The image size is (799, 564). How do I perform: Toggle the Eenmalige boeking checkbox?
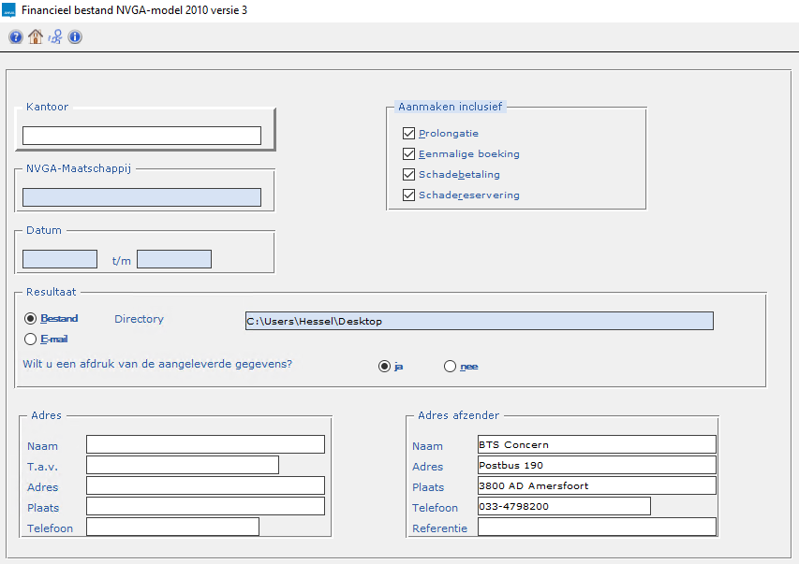coord(408,154)
